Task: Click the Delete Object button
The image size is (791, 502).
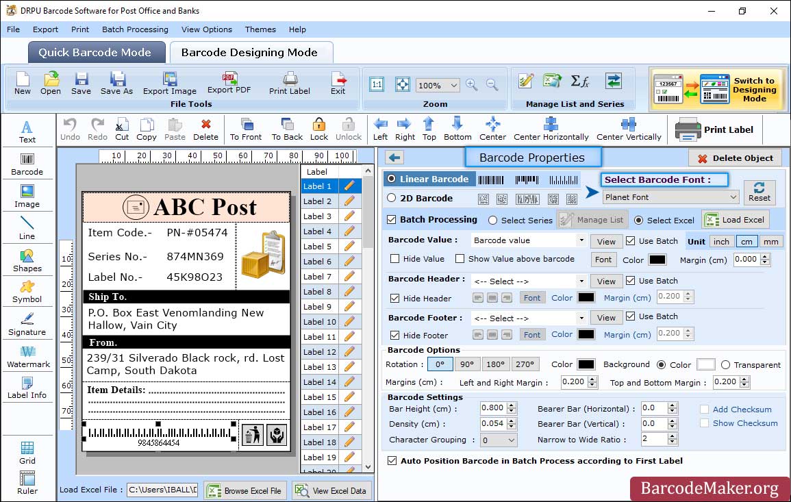Action: click(x=735, y=158)
